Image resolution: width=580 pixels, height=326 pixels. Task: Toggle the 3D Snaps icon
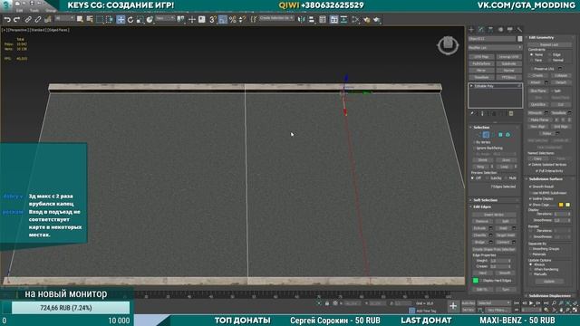click(213, 19)
